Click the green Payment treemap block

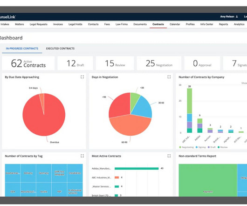point(208,180)
